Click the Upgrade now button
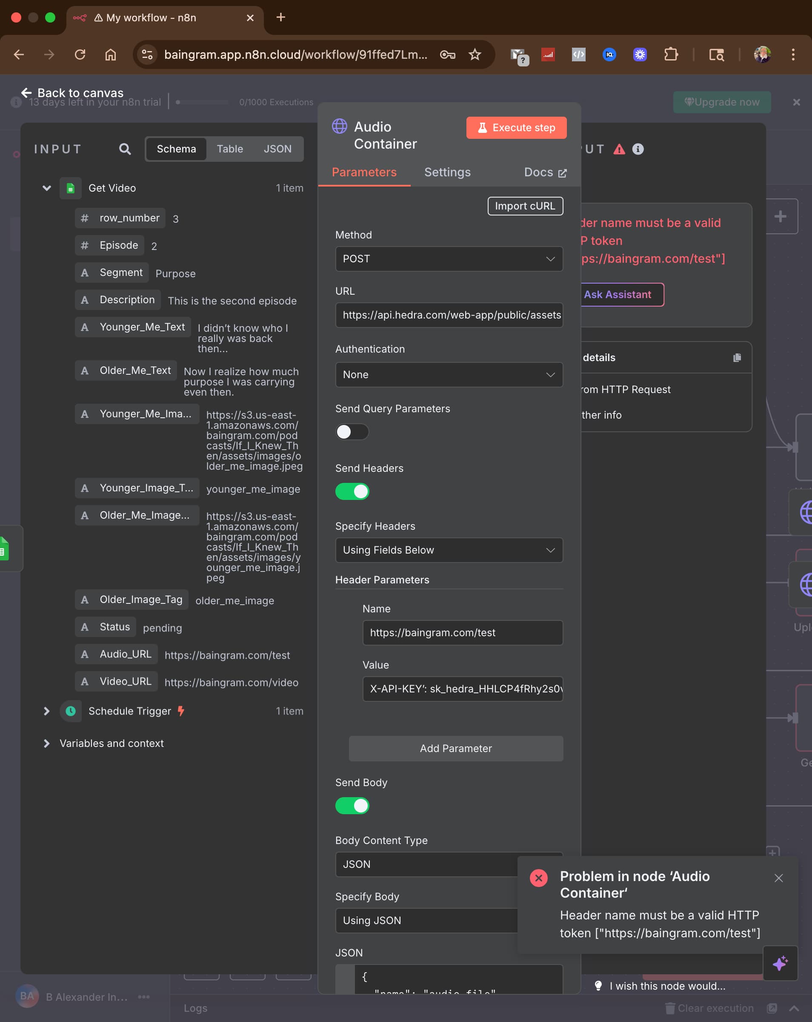 coord(722,102)
